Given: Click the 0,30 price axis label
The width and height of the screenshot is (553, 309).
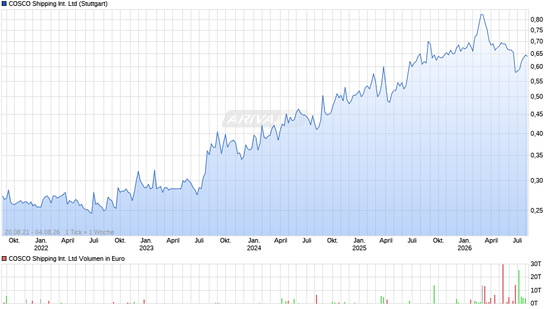Looking at the screenshot, I should point(537,181).
